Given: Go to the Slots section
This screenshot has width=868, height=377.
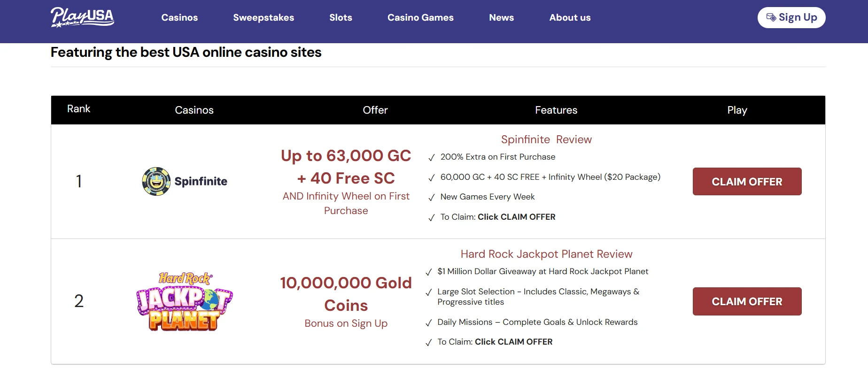Looking at the screenshot, I should coord(341,17).
